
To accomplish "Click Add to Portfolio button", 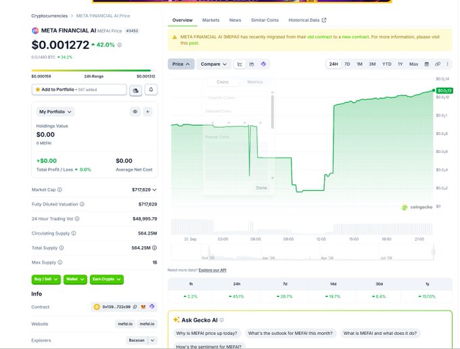I will (79, 89).
